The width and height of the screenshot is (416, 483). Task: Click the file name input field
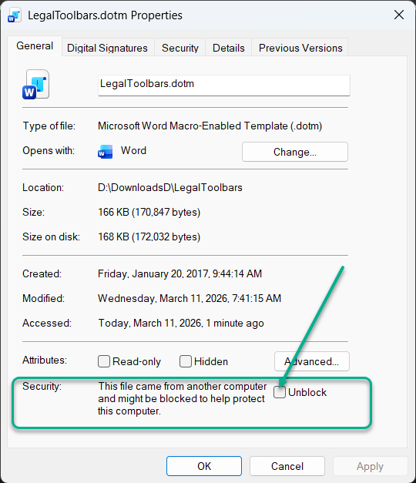click(x=224, y=86)
